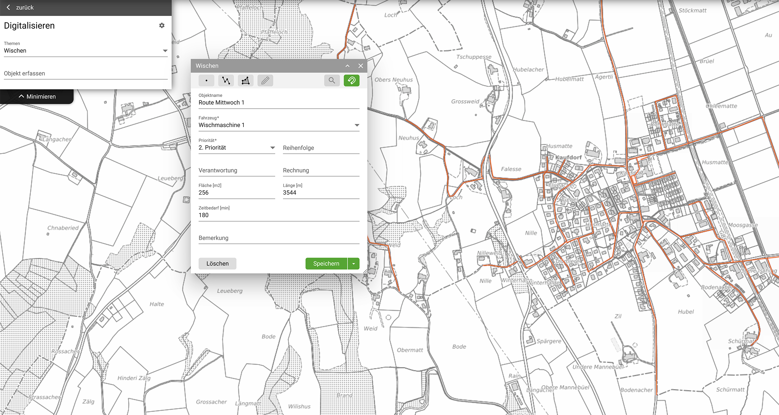Image resolution: width=779 pixels, height=415 pixels.
Task: Go back with the zurück arrow
Action: click(8, 7)
